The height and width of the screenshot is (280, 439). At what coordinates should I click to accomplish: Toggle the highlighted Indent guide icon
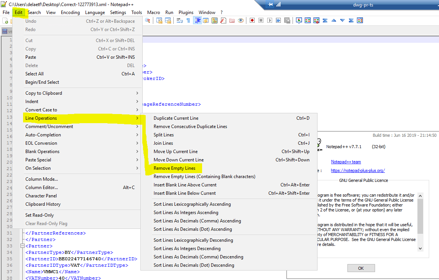[198, 20]
